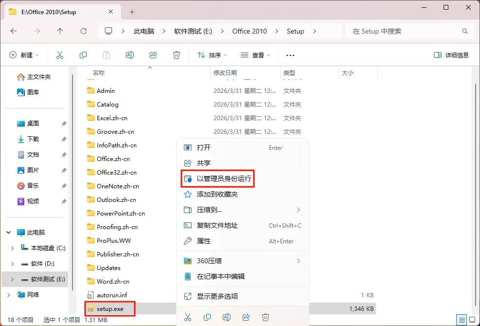Choose 显示更多选项 in the context menu
The height and width of the screenshot is (326, 480).
click(243, 296)
